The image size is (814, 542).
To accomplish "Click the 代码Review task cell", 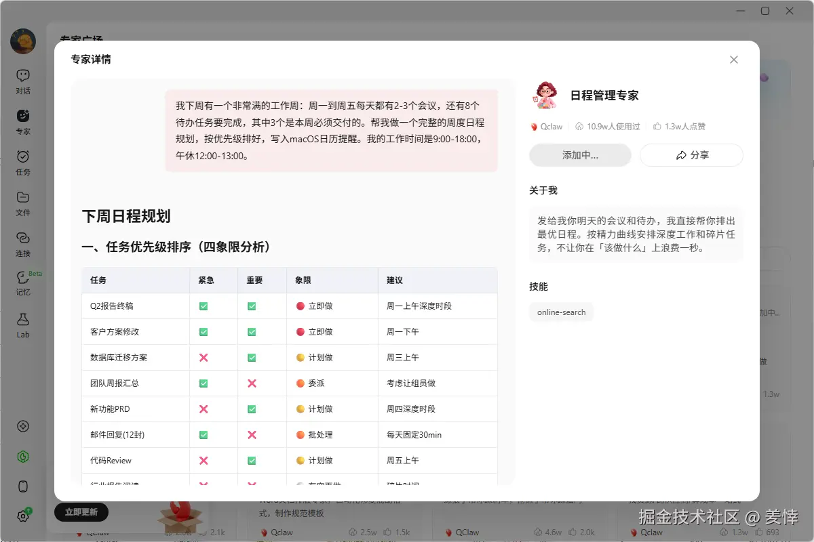I will click(x=136, y=461).
